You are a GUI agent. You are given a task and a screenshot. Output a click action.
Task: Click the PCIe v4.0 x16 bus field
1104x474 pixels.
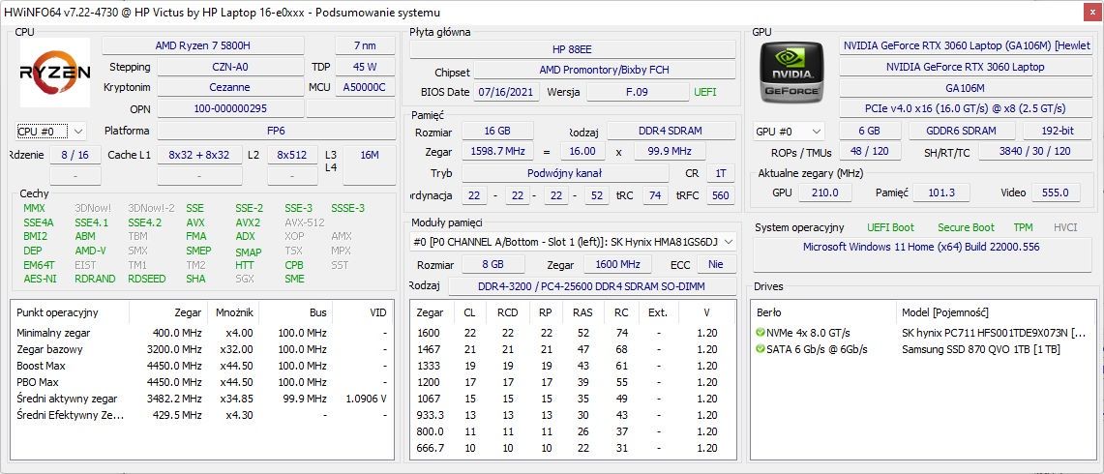pos(965,108)
